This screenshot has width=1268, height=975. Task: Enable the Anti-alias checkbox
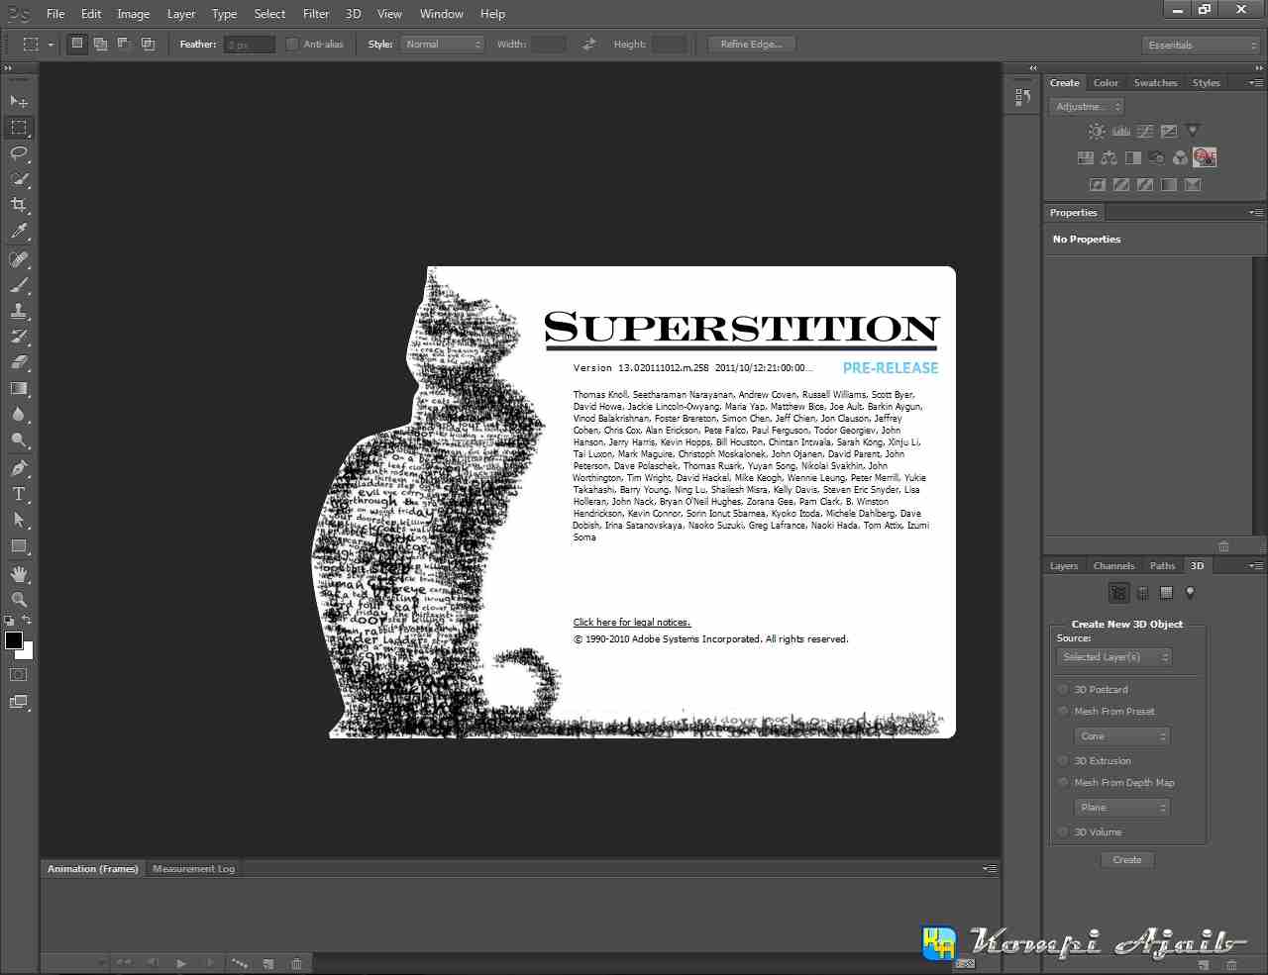click(x=292, y=45)
